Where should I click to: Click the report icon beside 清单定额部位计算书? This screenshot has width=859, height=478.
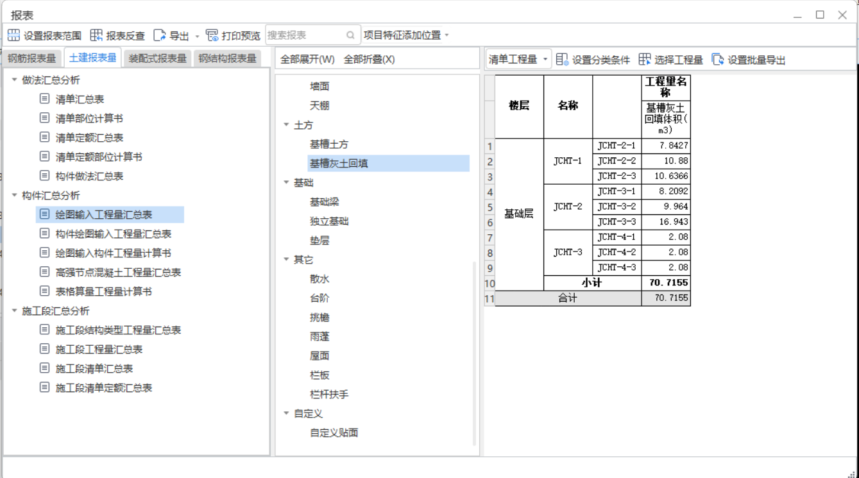point(44,157)
